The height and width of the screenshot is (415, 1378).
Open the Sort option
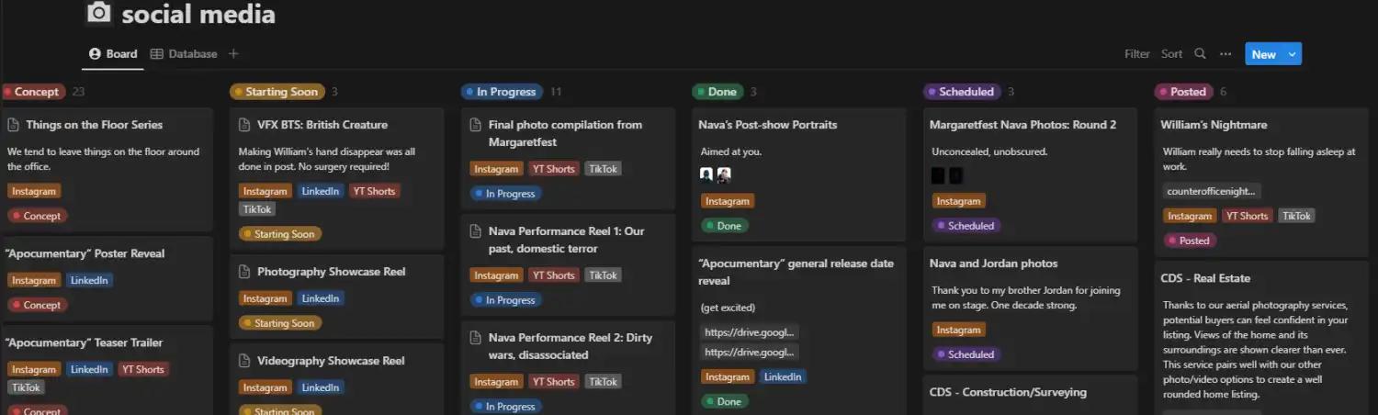pyautogui.click(x=1171, y=54)
